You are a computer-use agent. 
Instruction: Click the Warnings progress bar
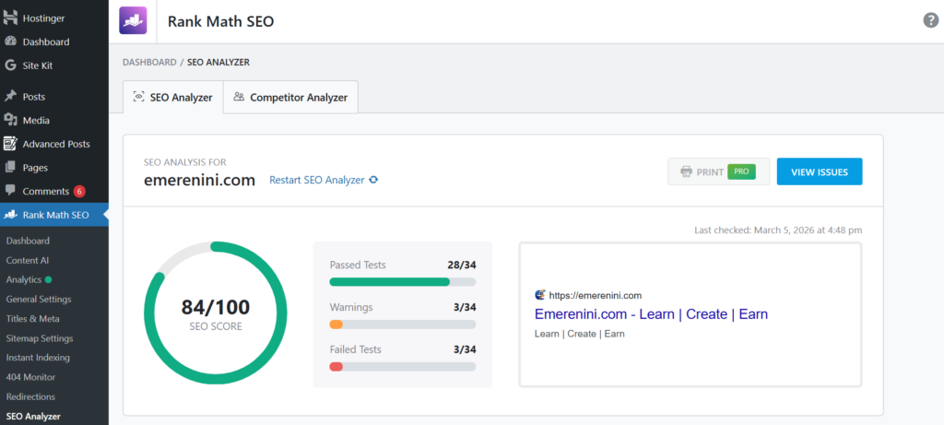(x=403, y=325)
